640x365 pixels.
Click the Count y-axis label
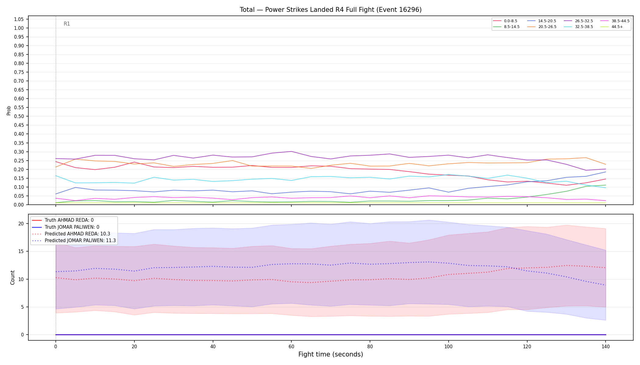[x=12, y=277]
